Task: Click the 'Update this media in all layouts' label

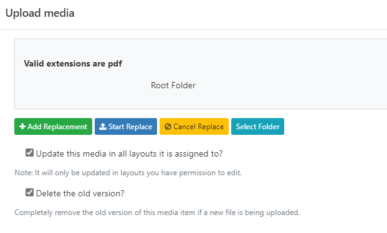Action: coord(130,153)
